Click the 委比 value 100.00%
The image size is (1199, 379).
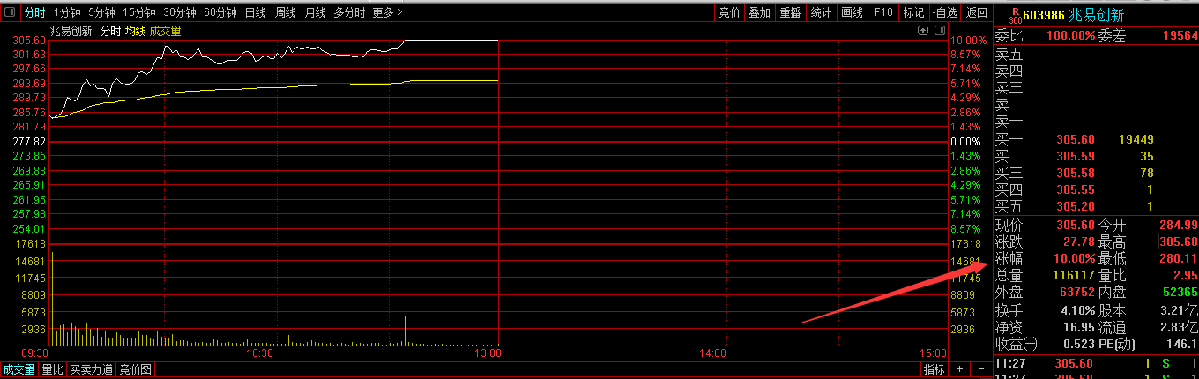tap(1070, 36)
